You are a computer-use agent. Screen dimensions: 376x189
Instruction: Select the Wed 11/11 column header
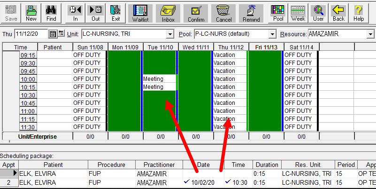196,47
